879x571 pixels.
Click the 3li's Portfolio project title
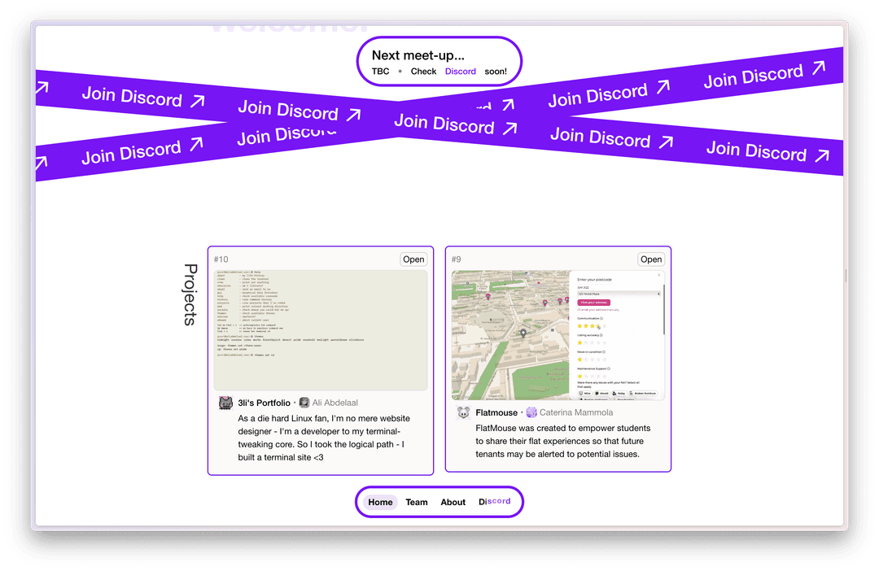[264, 403]
